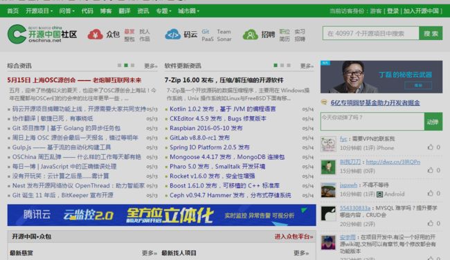Click the project search input field

371,33
